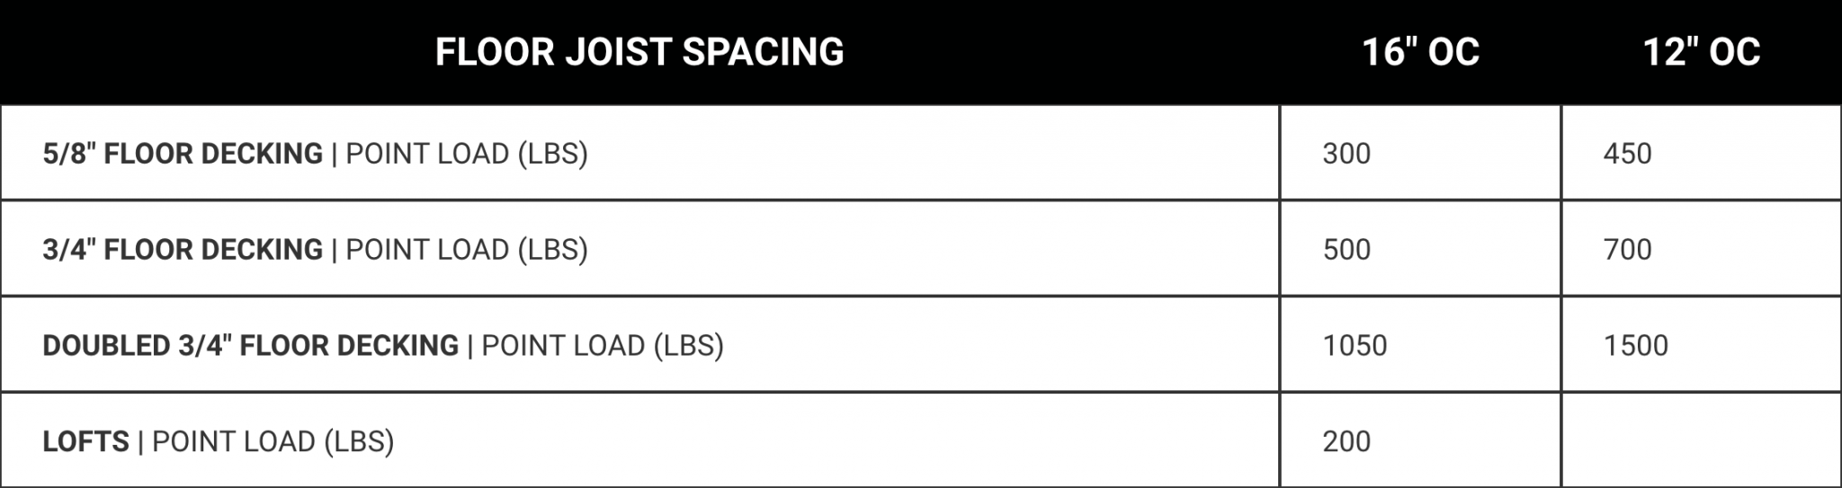Pick the 1500 value in doubled decking row
Viewport: 1842px width, 488px height.
(x=1635, y=345)
